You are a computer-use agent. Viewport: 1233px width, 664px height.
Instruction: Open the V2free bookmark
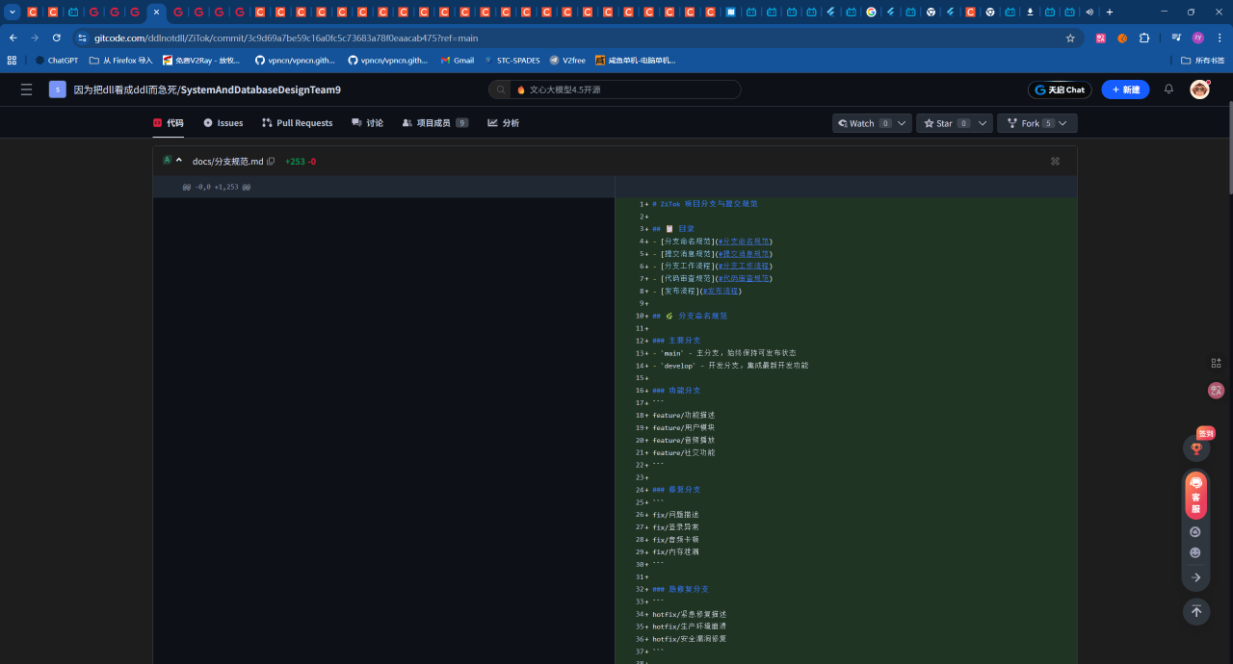[567, 60]
